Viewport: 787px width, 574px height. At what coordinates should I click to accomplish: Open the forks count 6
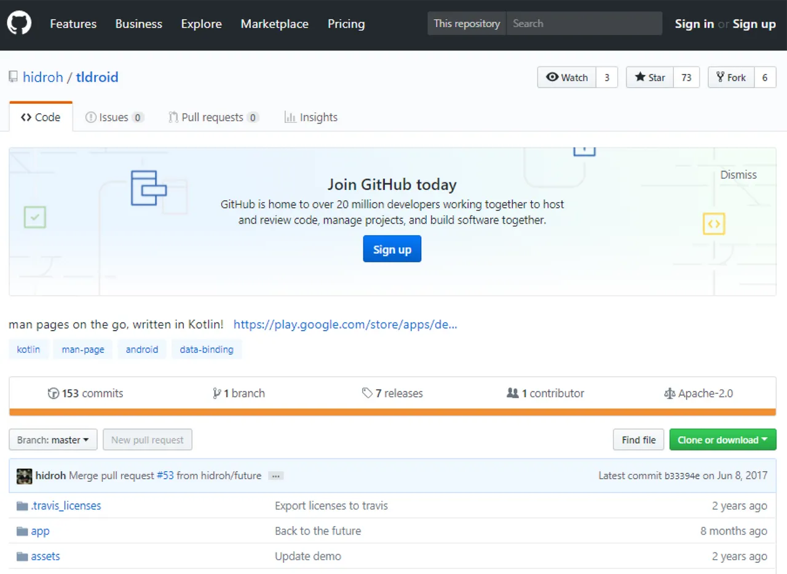[x=765, y=77]
